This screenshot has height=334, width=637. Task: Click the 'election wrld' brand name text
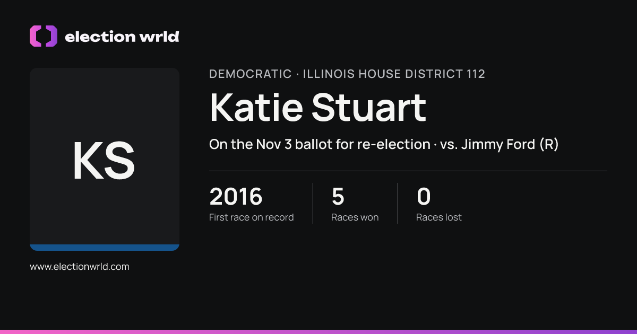coord(122,37)
